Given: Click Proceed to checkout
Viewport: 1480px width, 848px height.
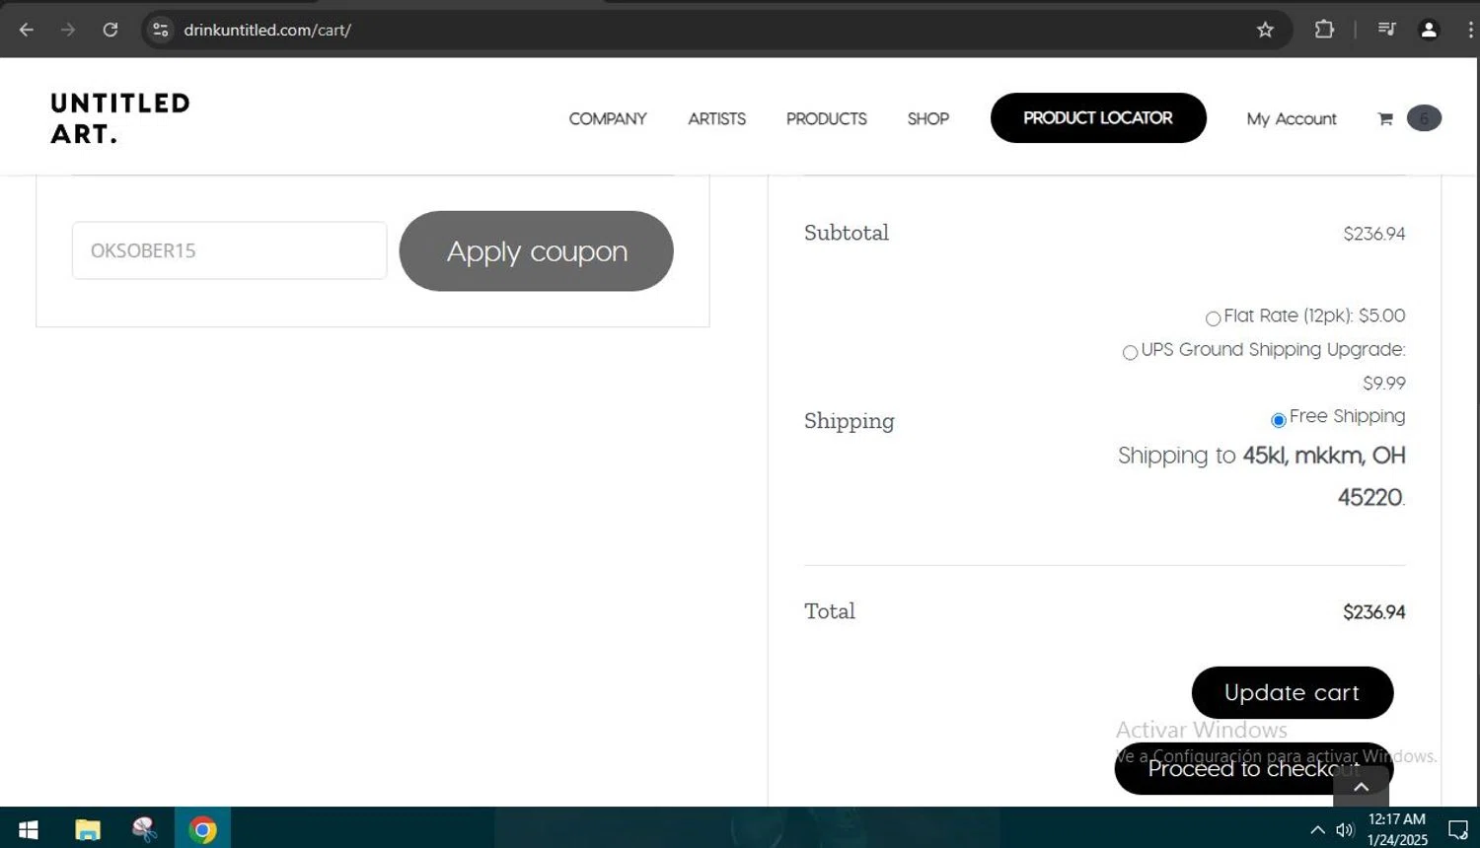Looking at the screenshot, I should pyautogui.click(x=1254, y=768).
